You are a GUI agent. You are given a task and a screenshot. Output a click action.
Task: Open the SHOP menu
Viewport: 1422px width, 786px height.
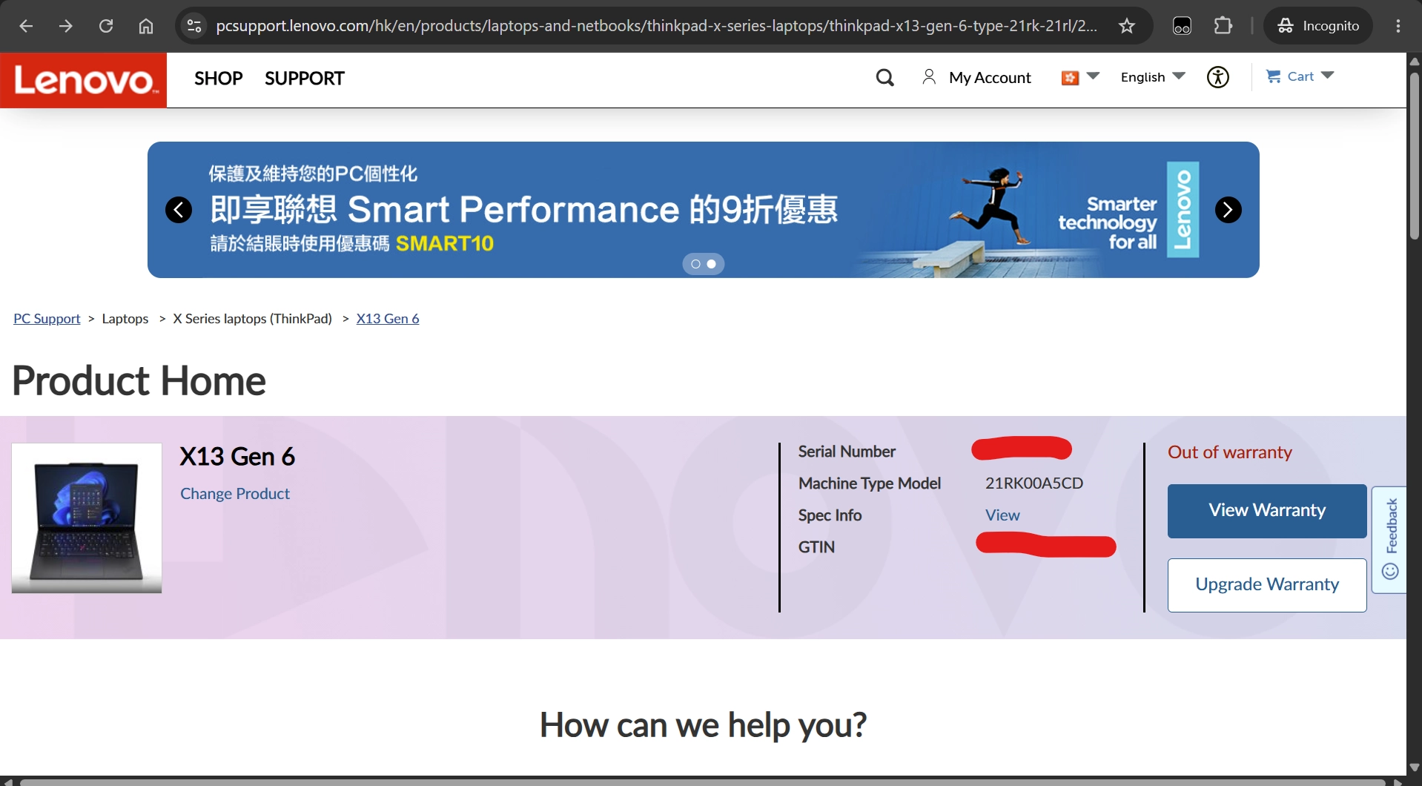[x=218, y=78]
